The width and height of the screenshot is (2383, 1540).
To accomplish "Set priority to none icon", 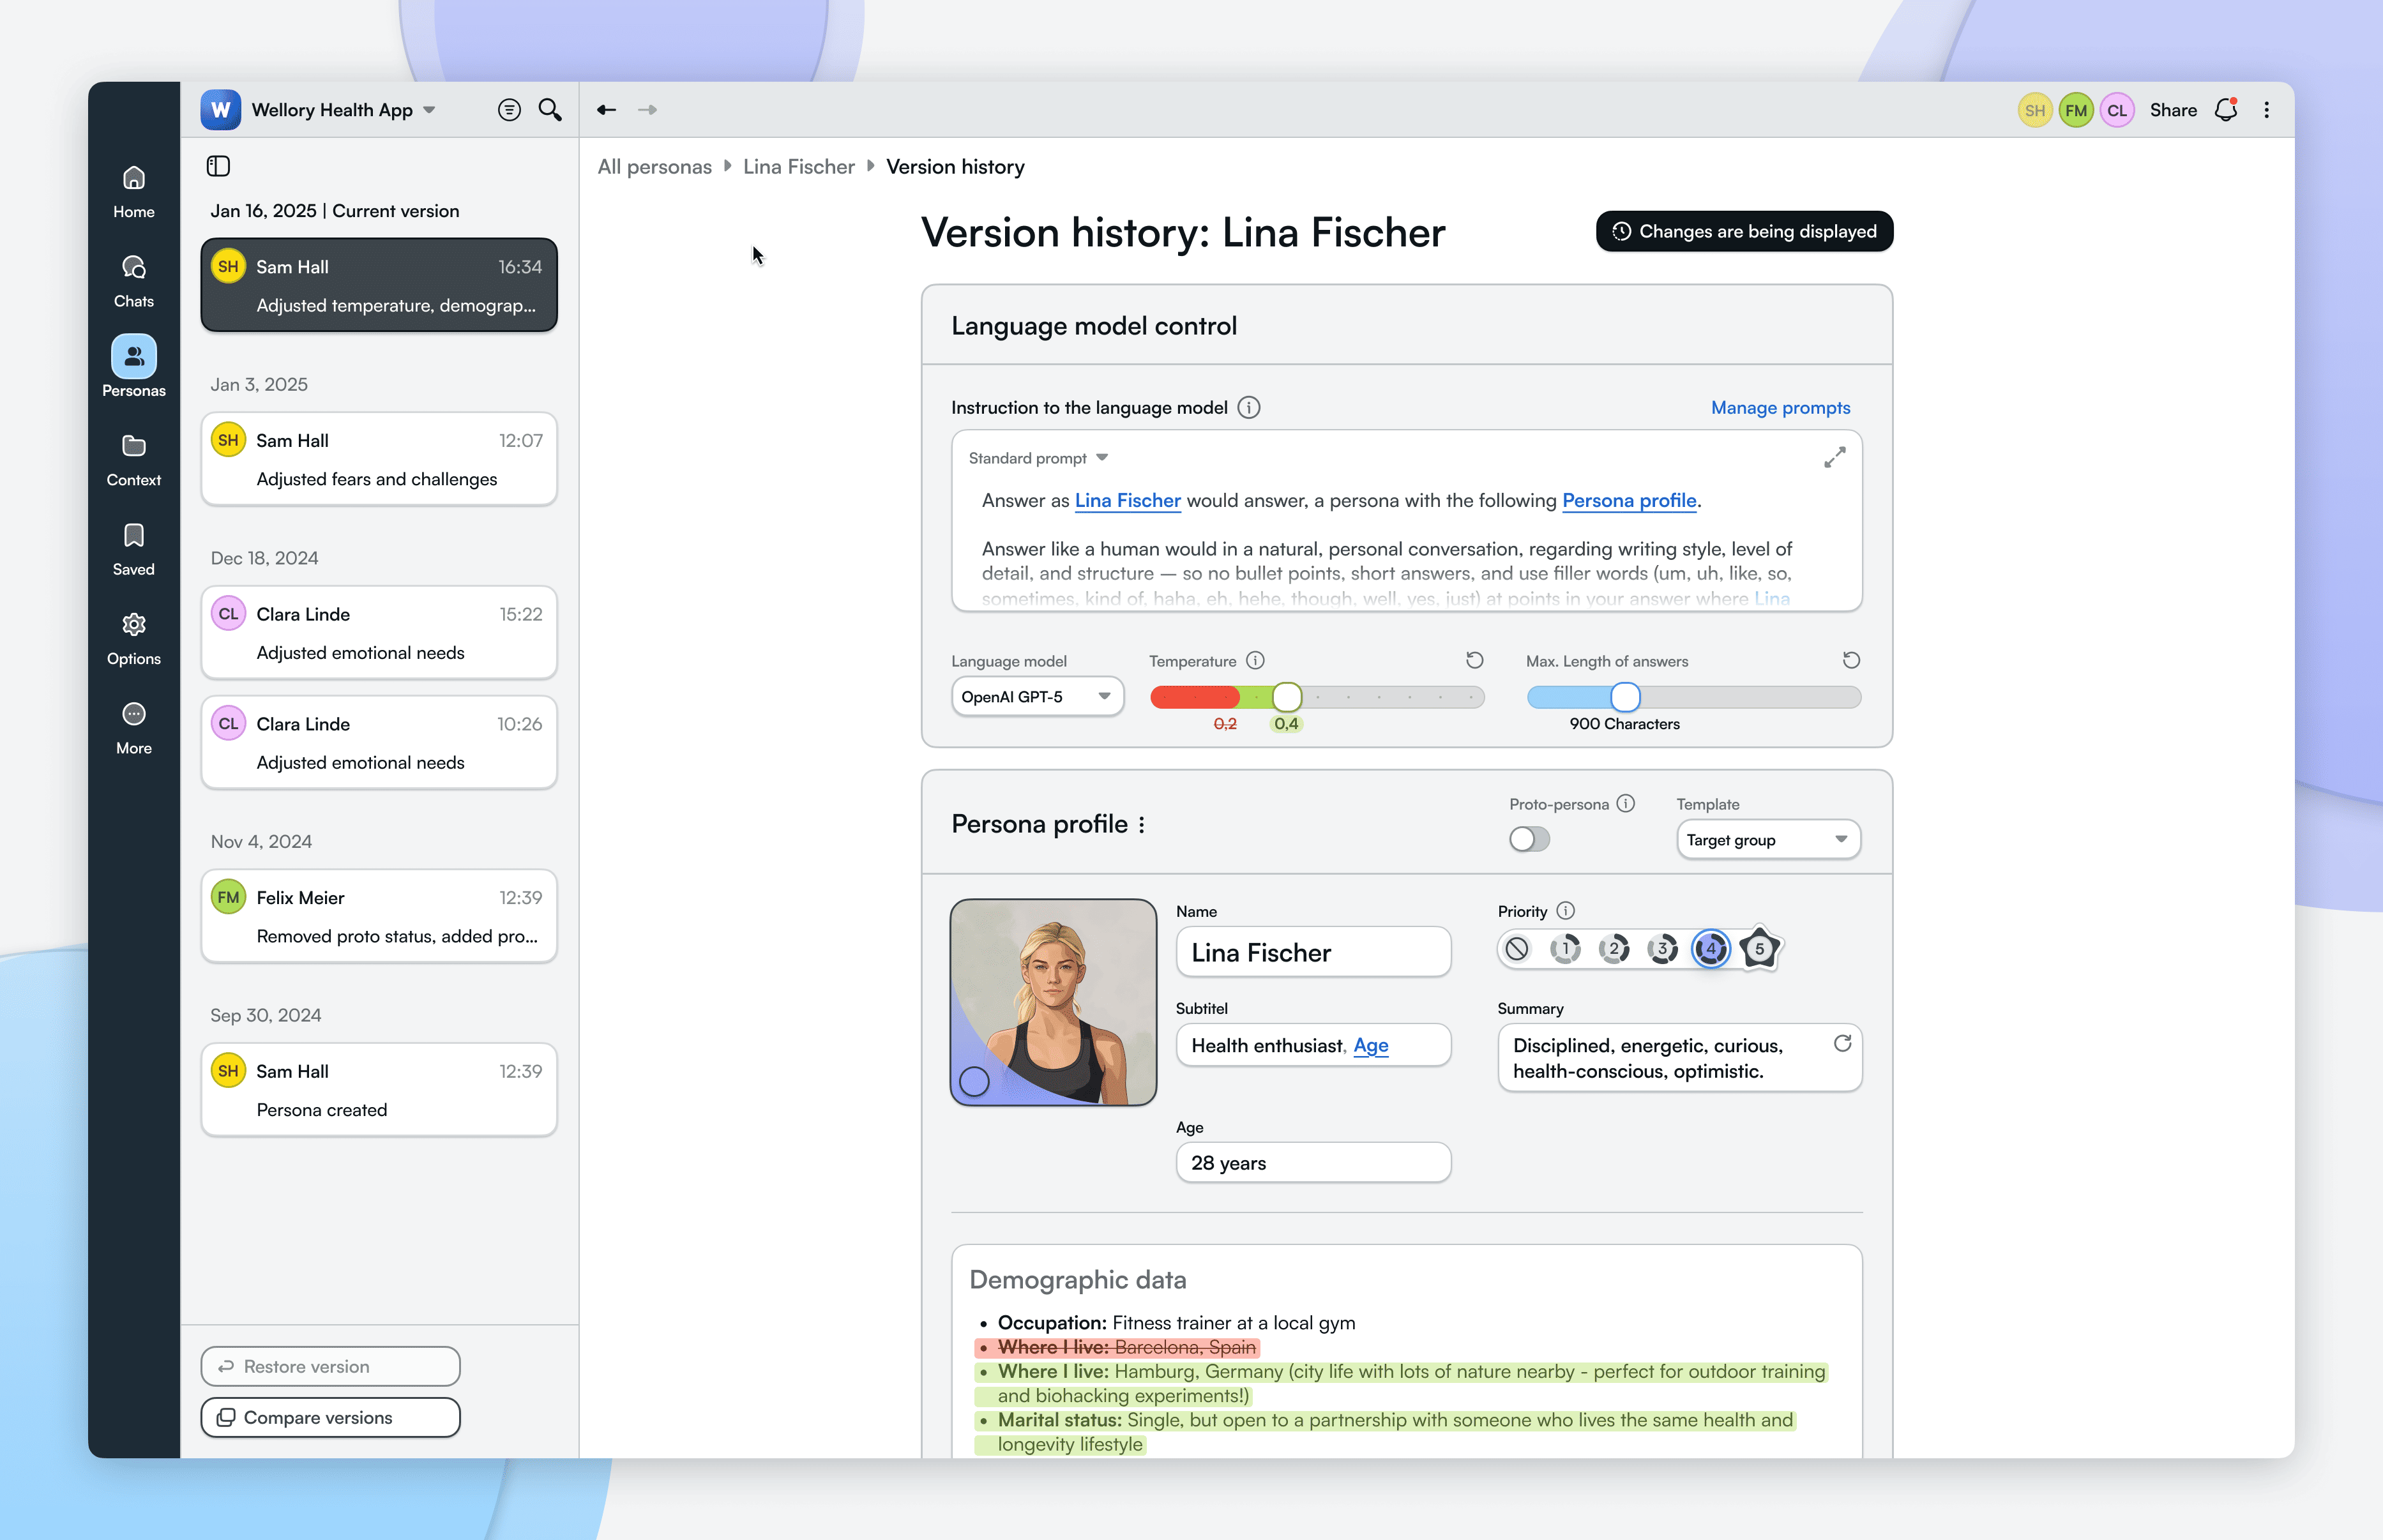I will [x=1517, y=948].
